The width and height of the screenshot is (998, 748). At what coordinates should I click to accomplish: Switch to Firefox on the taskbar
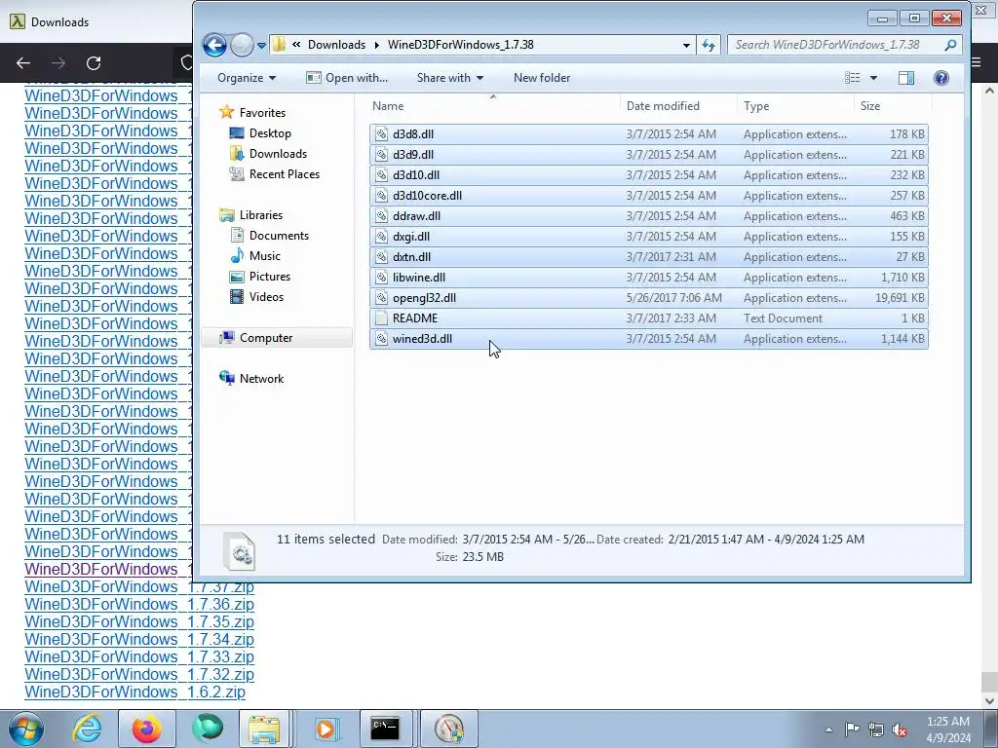pyautogui.click(x=147, y=729)
